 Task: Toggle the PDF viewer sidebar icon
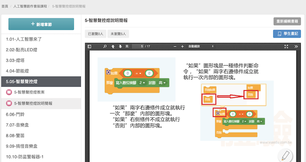pos(89,46)
